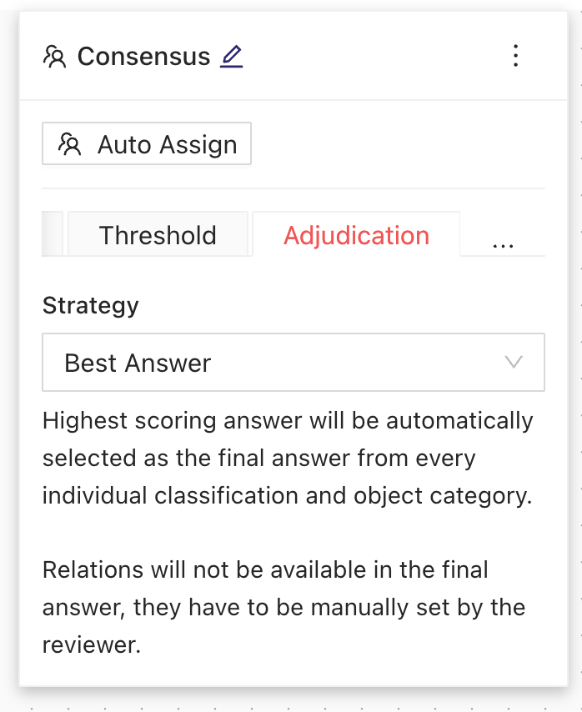Select the partially hidden tab before Threshold
Image resolution: width=582 pixels, height=712 pixels.
tap(52, 234)
